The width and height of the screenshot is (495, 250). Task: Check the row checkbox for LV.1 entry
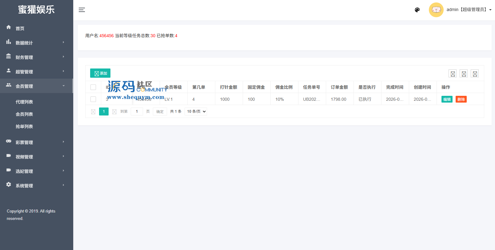[x=93, y=99]
